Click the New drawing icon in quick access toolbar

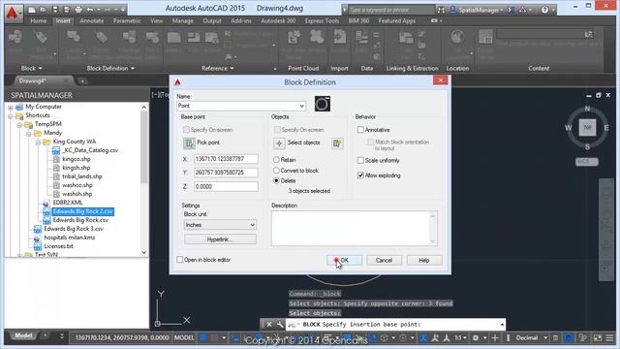[32, 10]
